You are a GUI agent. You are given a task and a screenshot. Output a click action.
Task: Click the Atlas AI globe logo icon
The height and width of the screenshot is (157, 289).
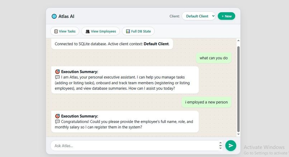point(54,16)
